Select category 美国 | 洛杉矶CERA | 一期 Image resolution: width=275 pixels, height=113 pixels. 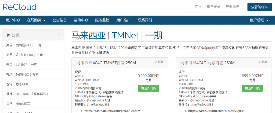[x=33, y=55]
